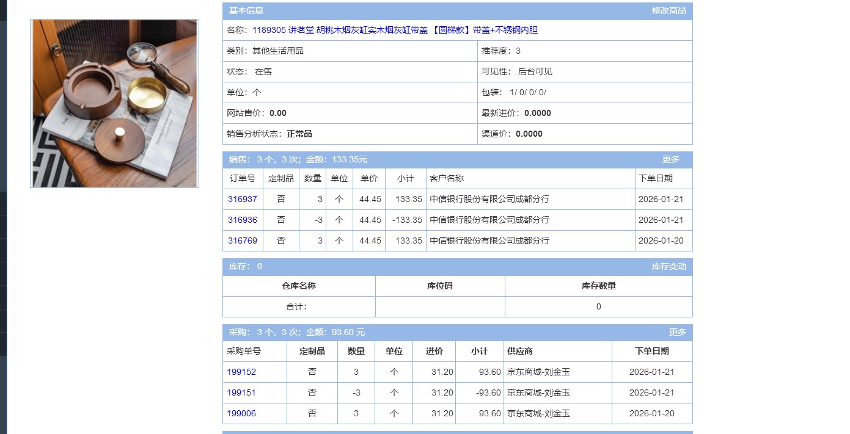850x434 pixels.
Task: Click the 采购单号 column header
Action: (244, 351)
